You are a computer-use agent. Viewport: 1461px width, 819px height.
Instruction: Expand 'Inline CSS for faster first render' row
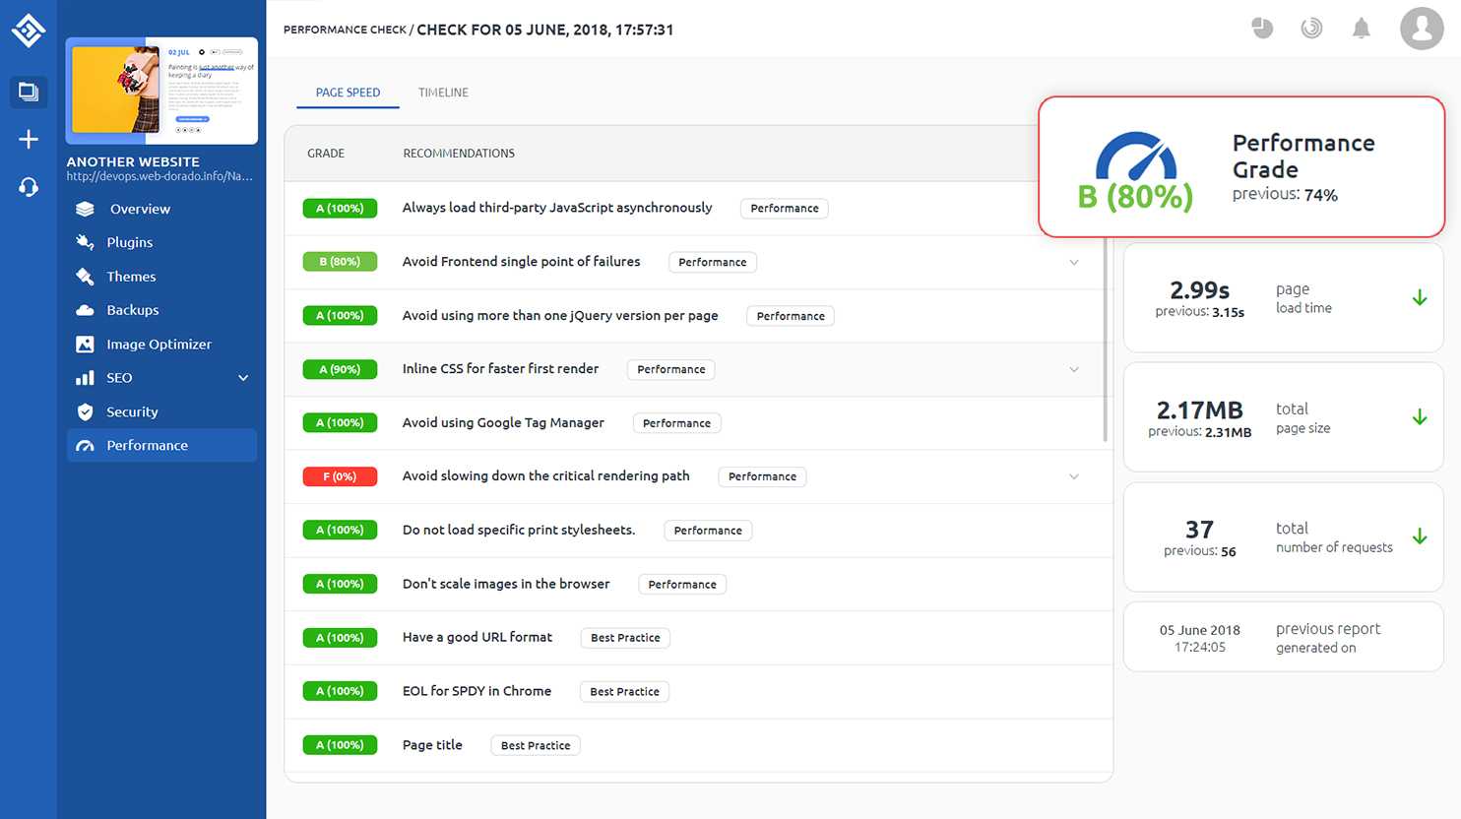click(x=1073, y=370)
